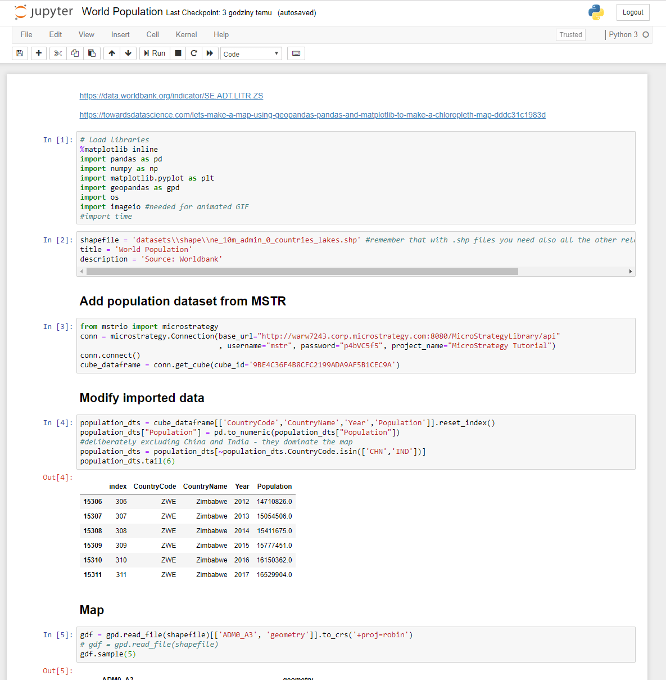
Task: Cut selected cells with scissors icon
Action: pyautogui.click(x=58, y=53)
